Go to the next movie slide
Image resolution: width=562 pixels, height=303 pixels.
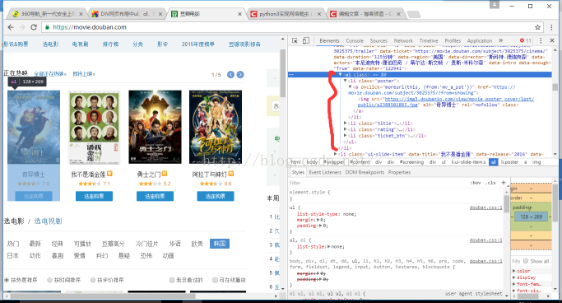240,75
